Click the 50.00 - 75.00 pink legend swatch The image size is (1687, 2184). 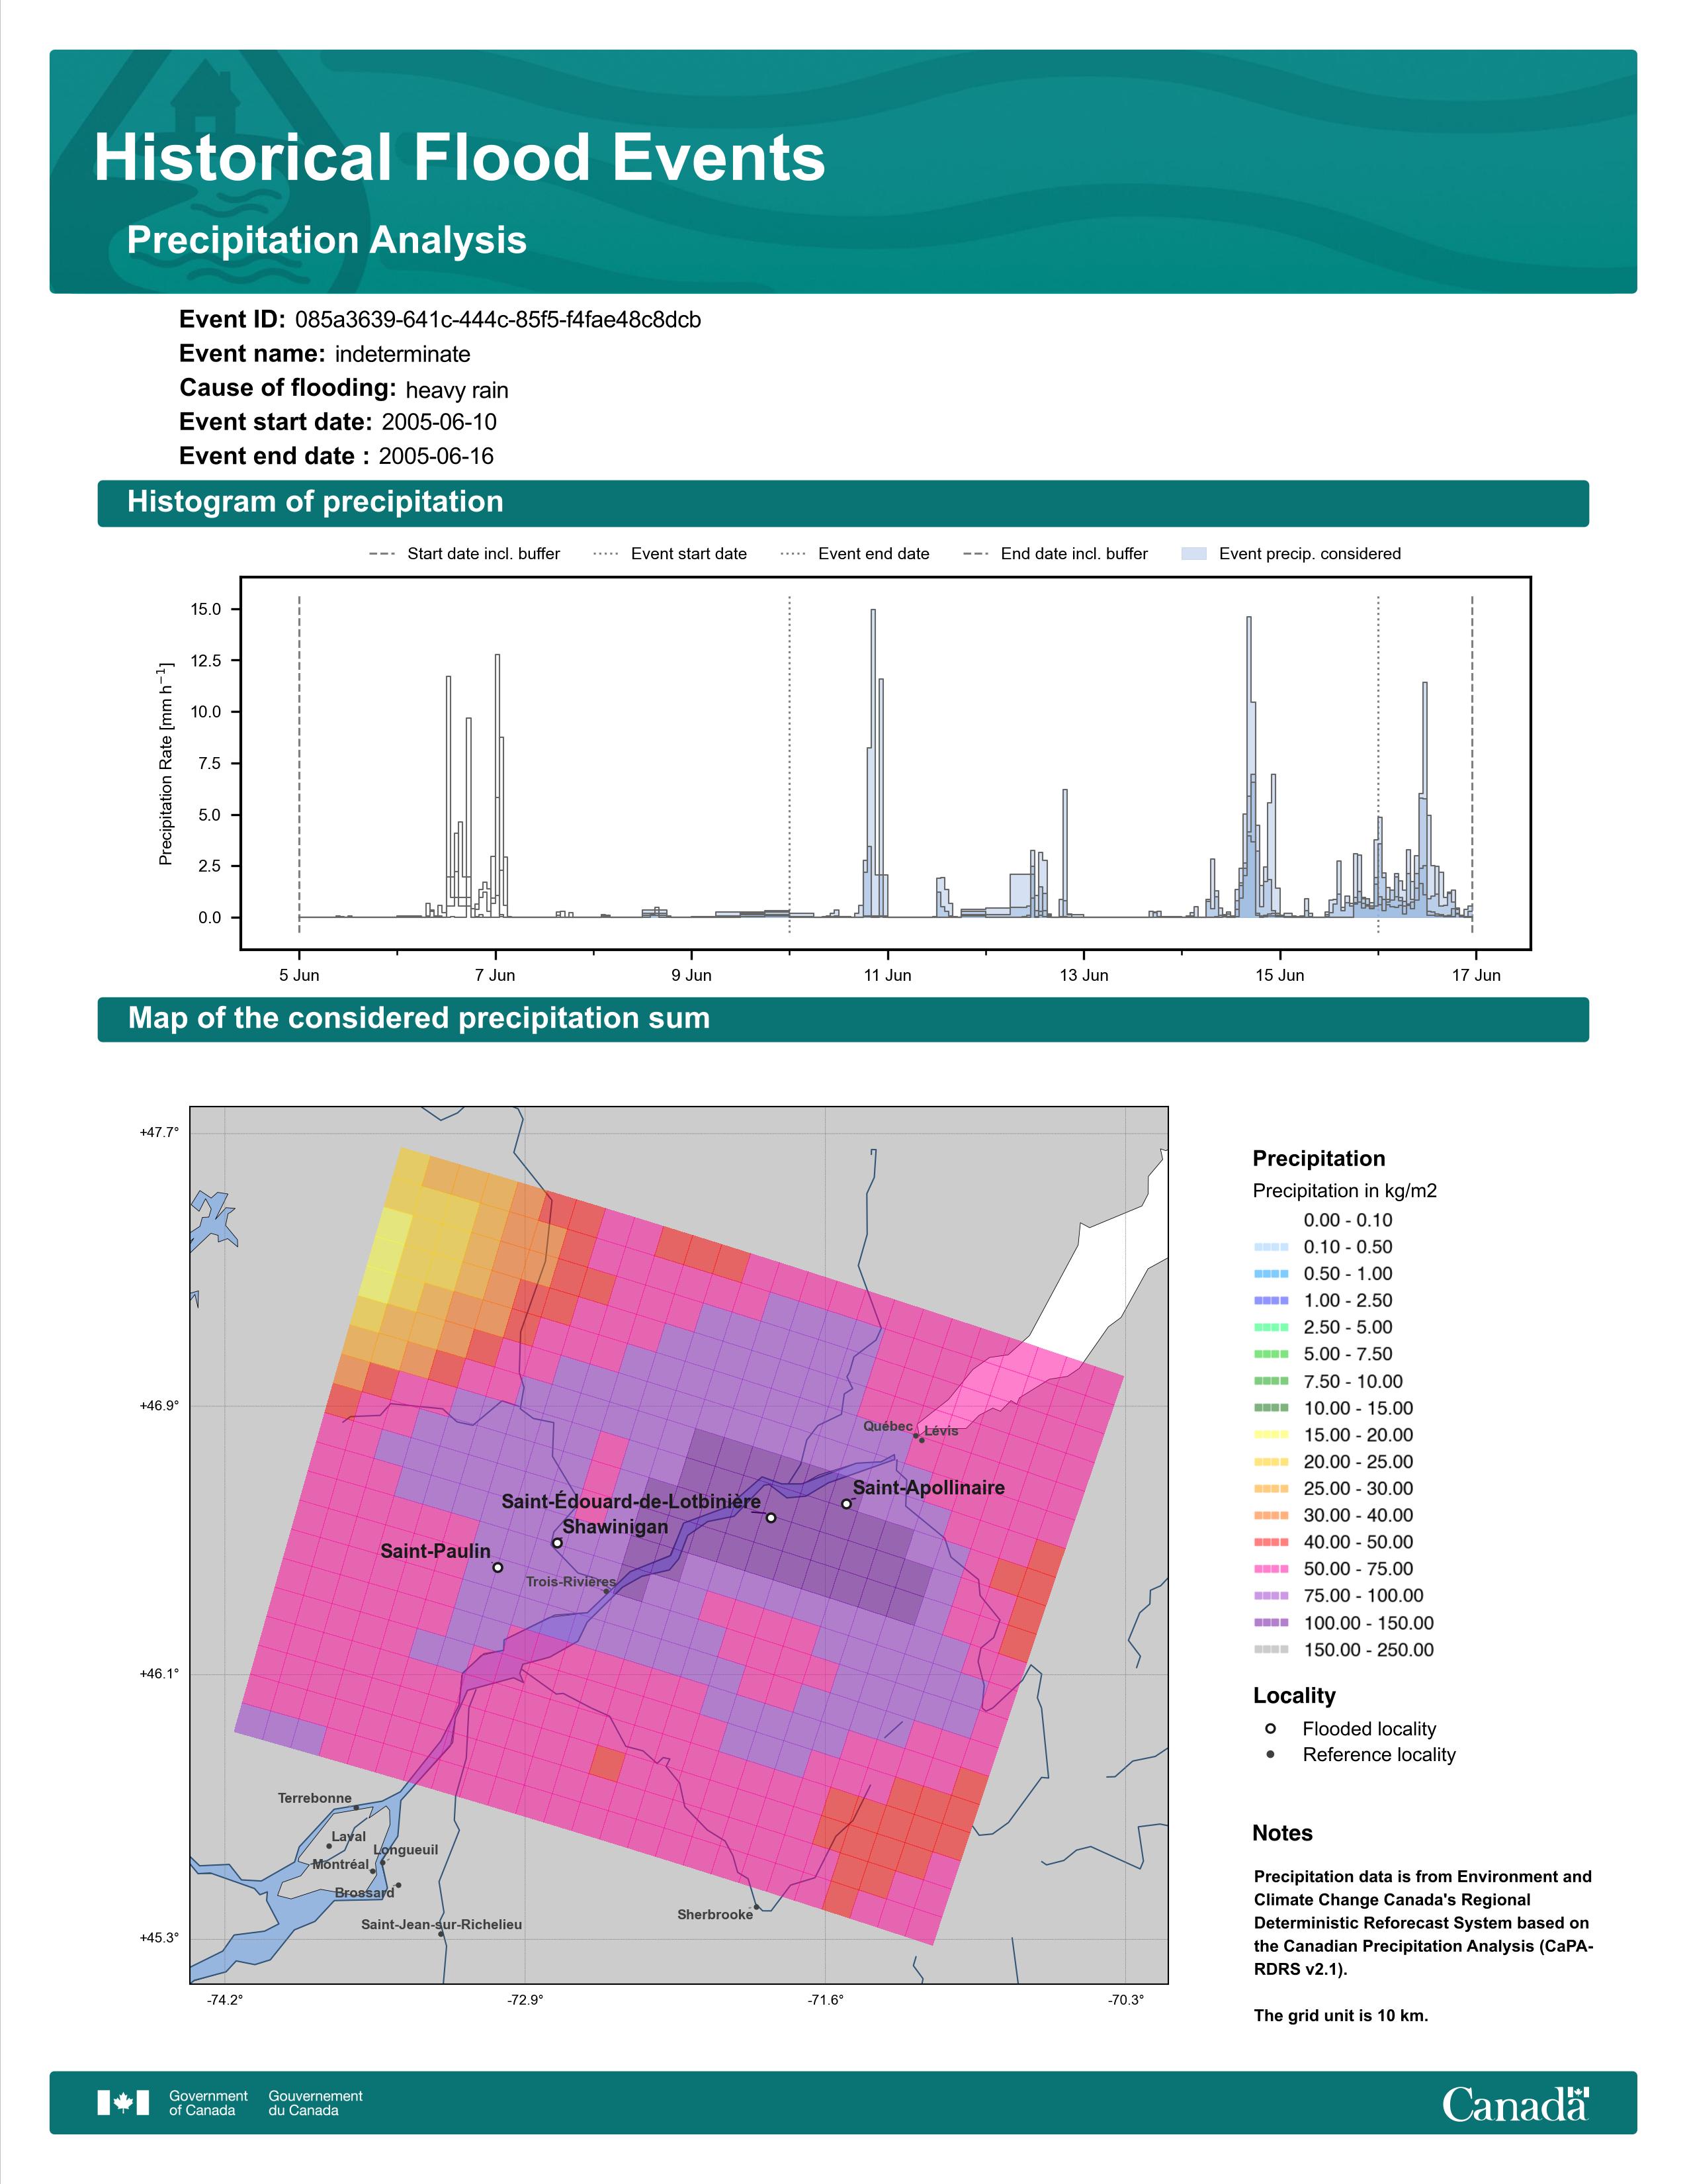pyautogui.click(x=1270, y=1569)
